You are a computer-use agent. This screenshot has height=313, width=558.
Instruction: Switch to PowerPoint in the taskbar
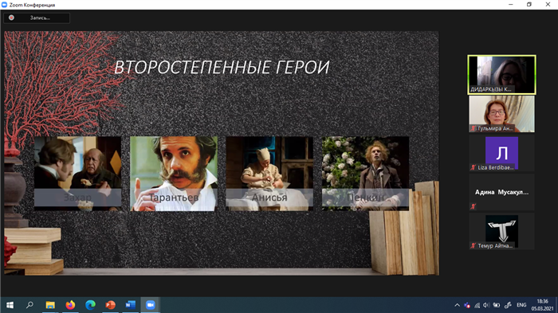tap(110, 305)
